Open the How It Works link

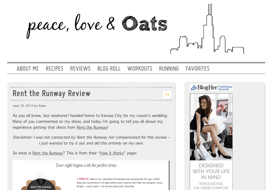(x=112, y=153)
